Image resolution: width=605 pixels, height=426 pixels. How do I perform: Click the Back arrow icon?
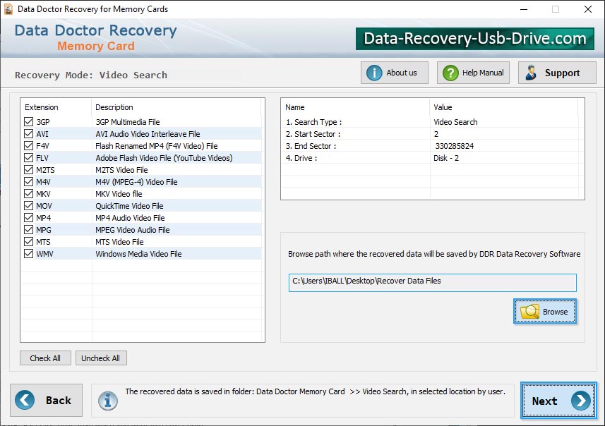(x=25, y=400)
